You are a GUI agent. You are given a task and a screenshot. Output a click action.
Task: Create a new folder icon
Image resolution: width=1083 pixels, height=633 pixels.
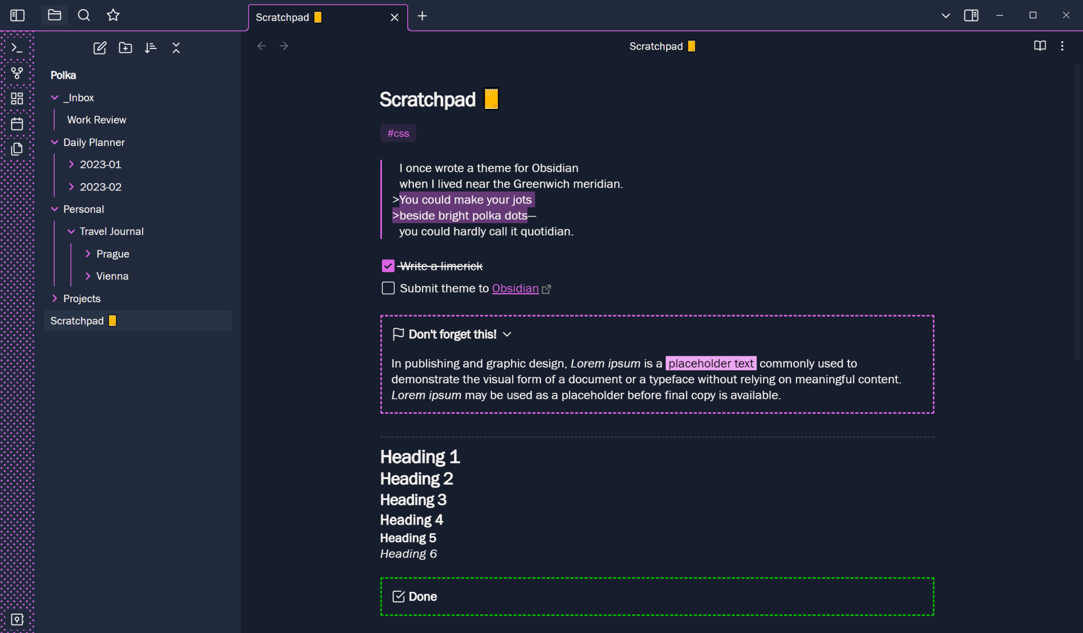125,48
